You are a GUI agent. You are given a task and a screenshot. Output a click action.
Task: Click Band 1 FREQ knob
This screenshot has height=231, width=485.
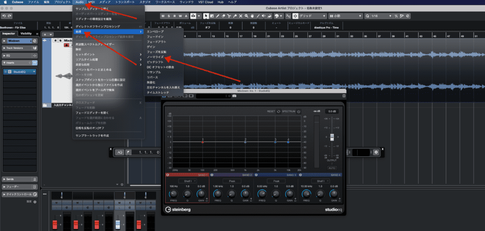click(x=173, y=194)
